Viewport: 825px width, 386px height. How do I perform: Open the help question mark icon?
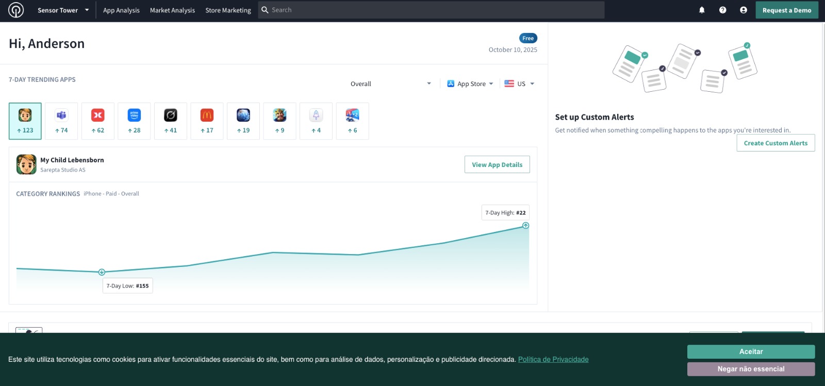click(722, 10)
